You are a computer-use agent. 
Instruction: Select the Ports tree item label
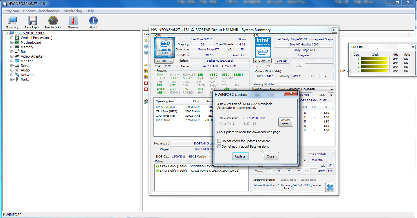[25, 79]
